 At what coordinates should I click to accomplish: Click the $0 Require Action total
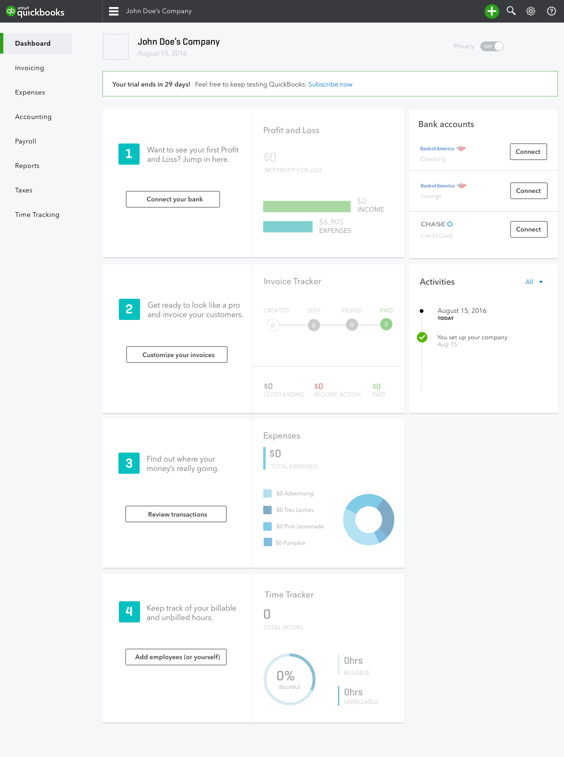tap(319, 387)
